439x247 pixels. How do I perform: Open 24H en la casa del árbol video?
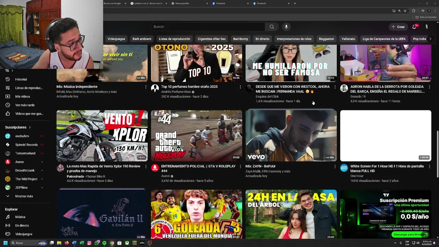tap(291, 214)
